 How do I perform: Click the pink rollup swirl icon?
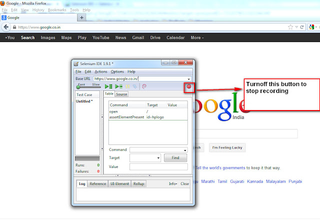pos(144,86)
